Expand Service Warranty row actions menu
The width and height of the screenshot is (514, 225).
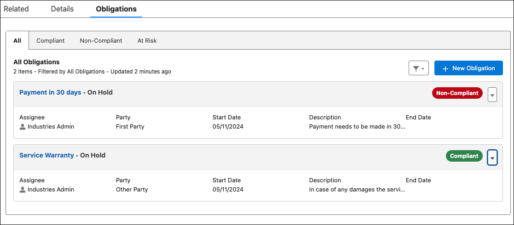coord(492,157)
